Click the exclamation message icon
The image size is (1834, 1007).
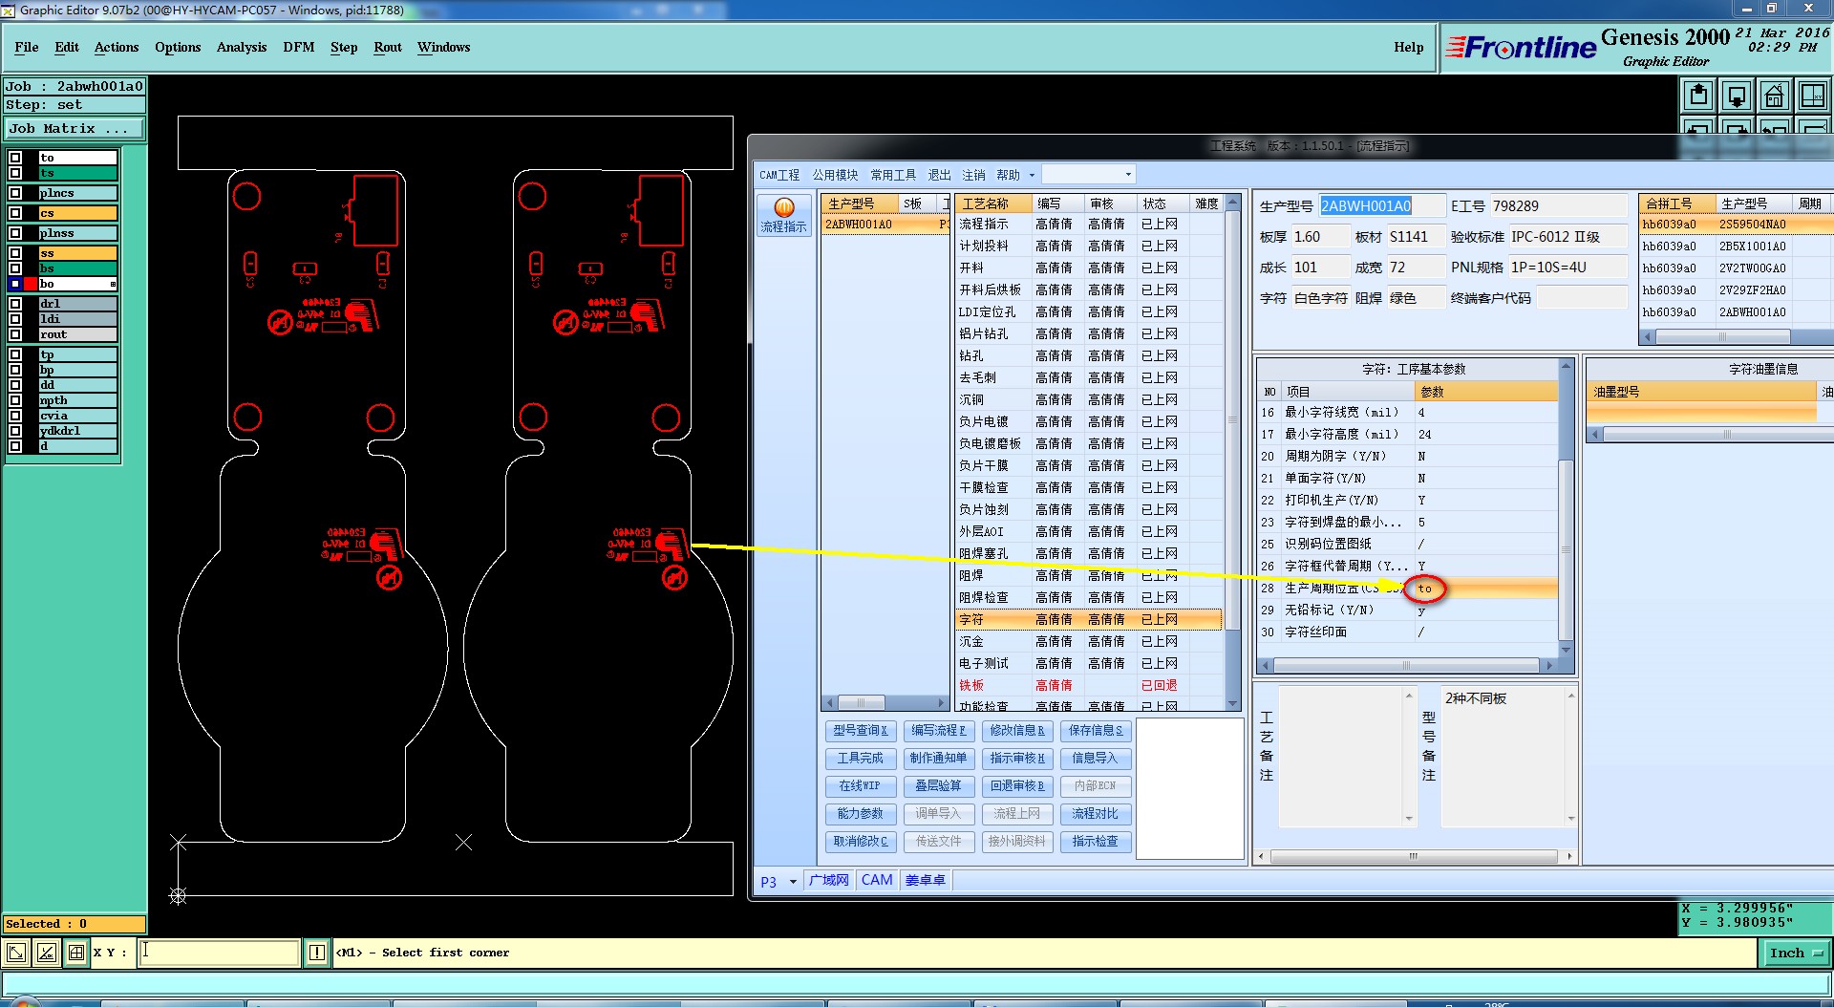tap(317, 953)
